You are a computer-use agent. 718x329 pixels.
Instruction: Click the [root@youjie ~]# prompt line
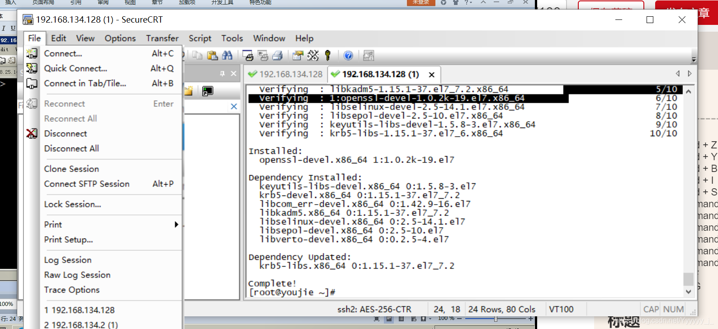coord(292,292)
